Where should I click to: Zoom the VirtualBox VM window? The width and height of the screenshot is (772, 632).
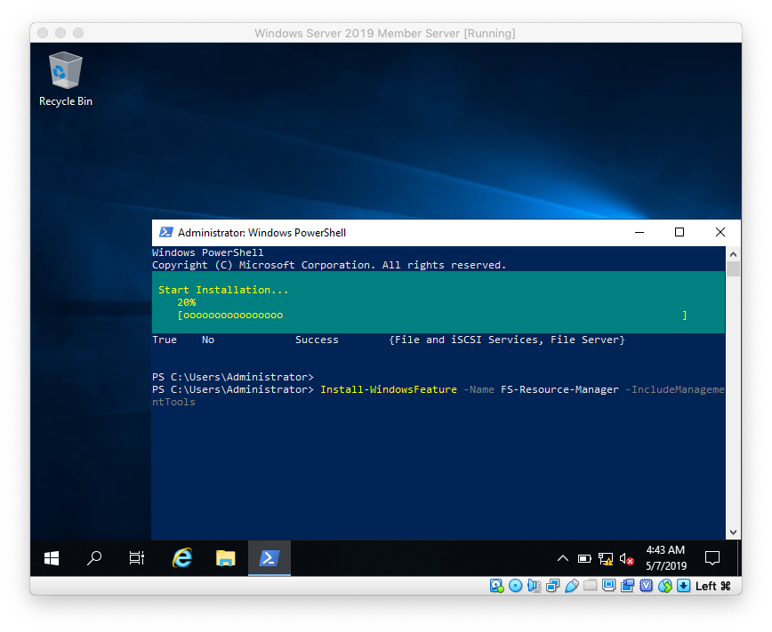78,33
